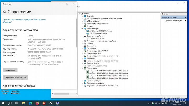Viewport: 189px width, 106px height.
Task: Expand the Сетевые адаптеры node
Action: (82, 81)
